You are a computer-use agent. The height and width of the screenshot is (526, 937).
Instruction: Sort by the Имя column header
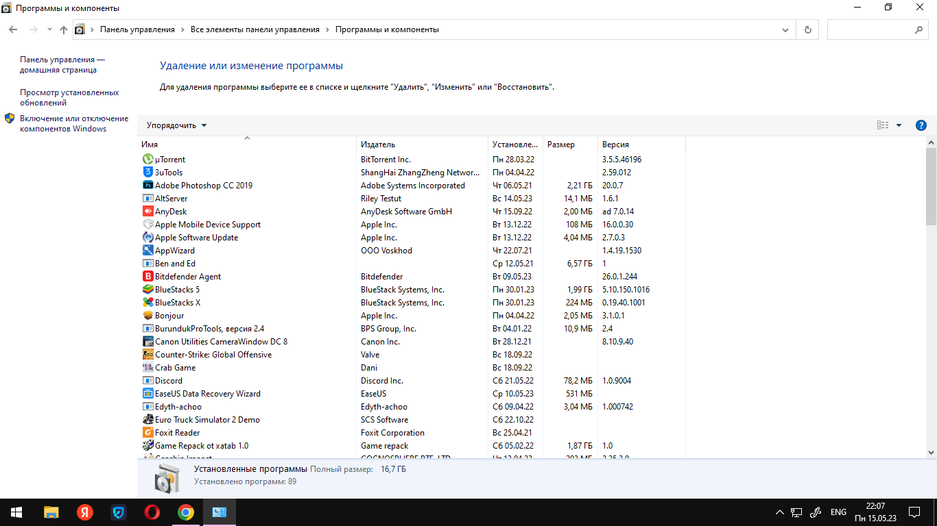(x=247, y=145)
